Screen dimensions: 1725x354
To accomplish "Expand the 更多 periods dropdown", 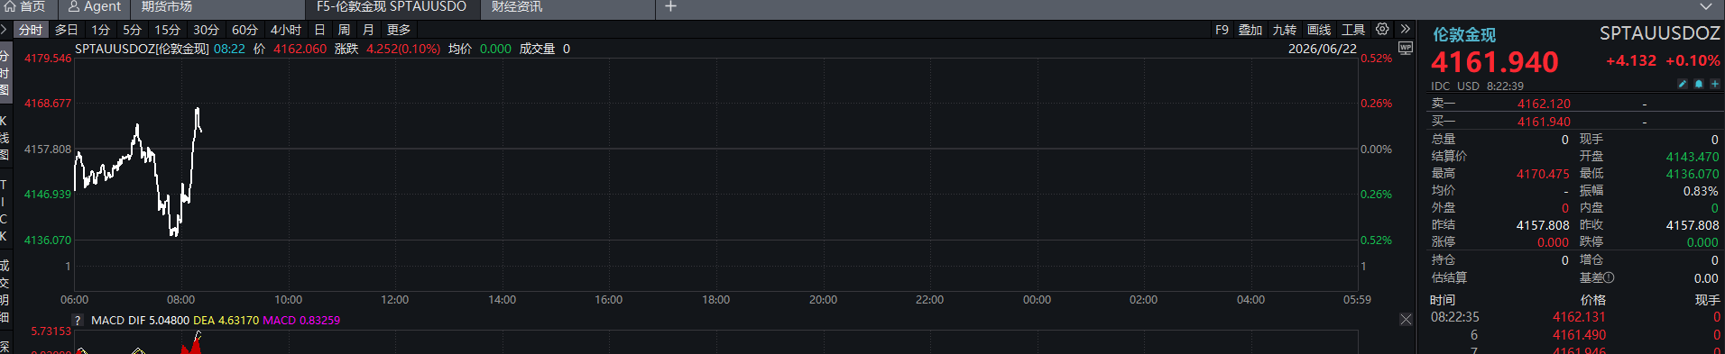I will (x=399, y=30).
